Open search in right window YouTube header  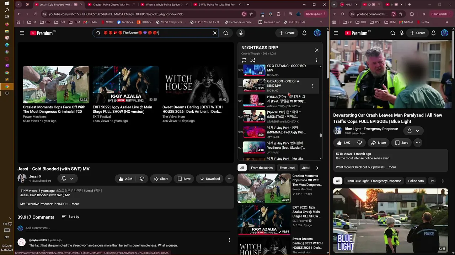393,33
